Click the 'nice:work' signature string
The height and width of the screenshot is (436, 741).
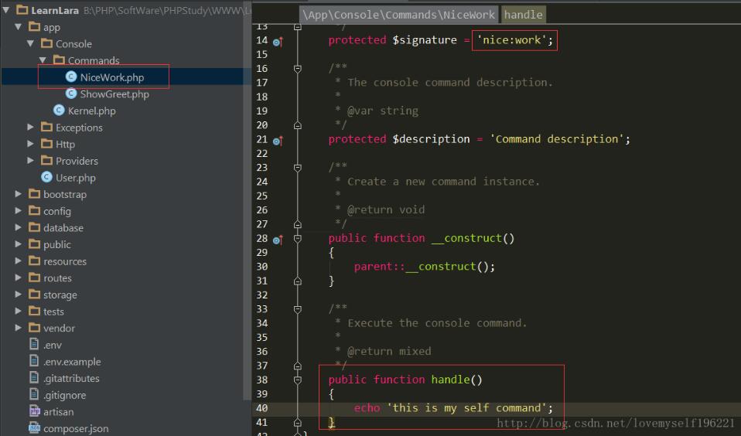tap(514, 40)
